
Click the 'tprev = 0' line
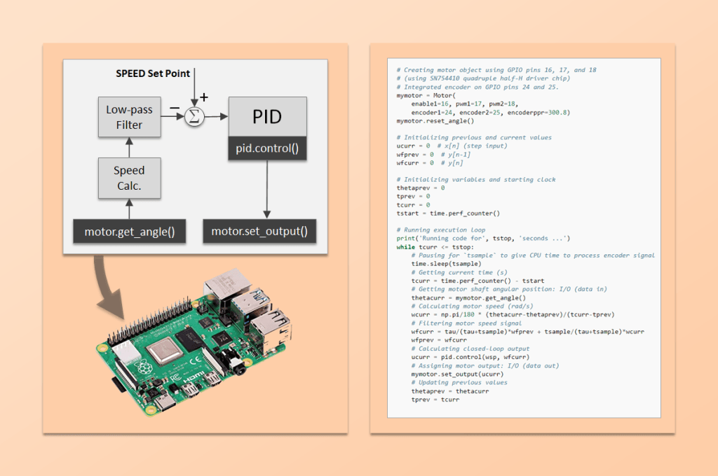click(x=413, y=196)
